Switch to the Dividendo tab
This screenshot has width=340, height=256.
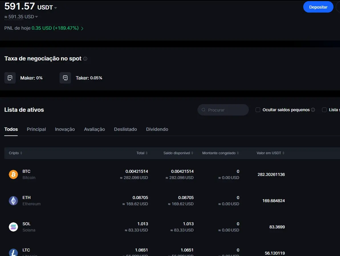tap(157, 129)
